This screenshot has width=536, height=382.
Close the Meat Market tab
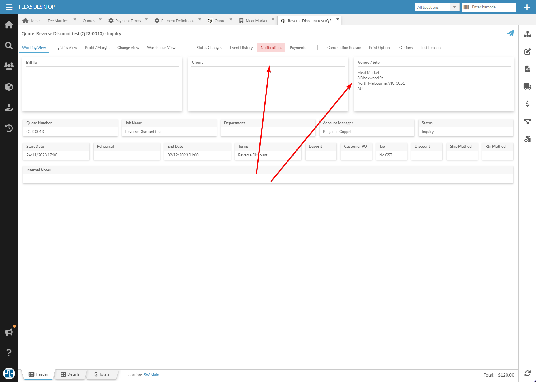point(273,20)
